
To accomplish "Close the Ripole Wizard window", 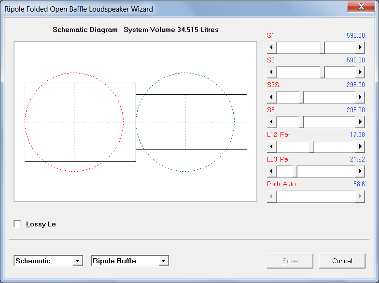I will pyautogui.click(x=361, y=6).
